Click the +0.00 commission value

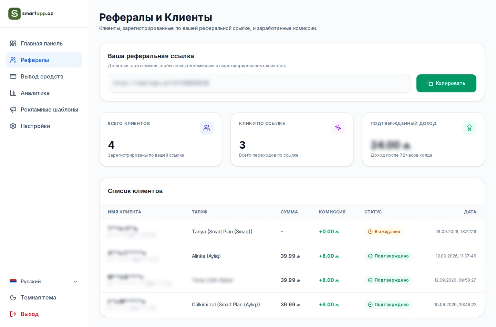pyautogui.click(x=329, y=232)
